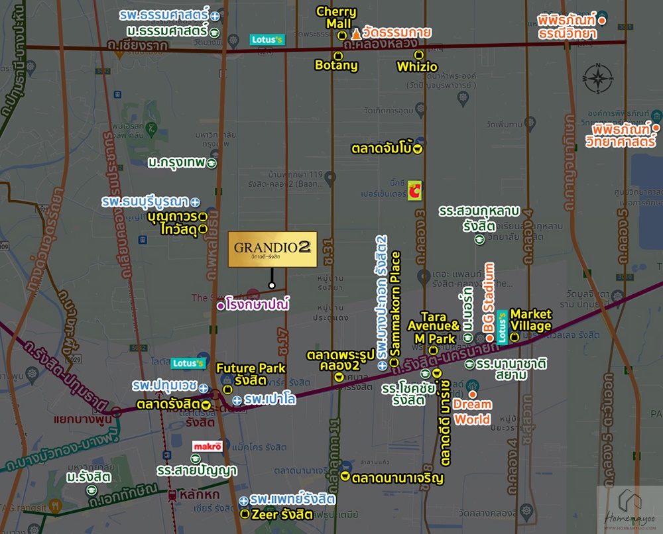Click the Zeer รังสิต shopping icon
This screenshot has width=663, height=534.
click(245, 514)
